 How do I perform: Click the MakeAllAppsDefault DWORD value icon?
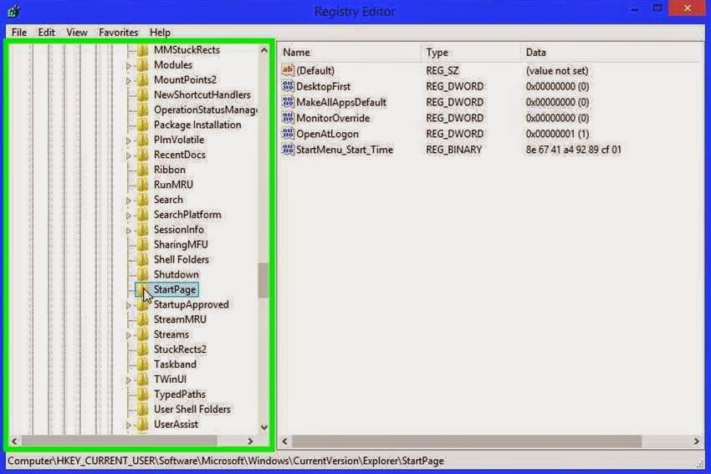[288, 102]
